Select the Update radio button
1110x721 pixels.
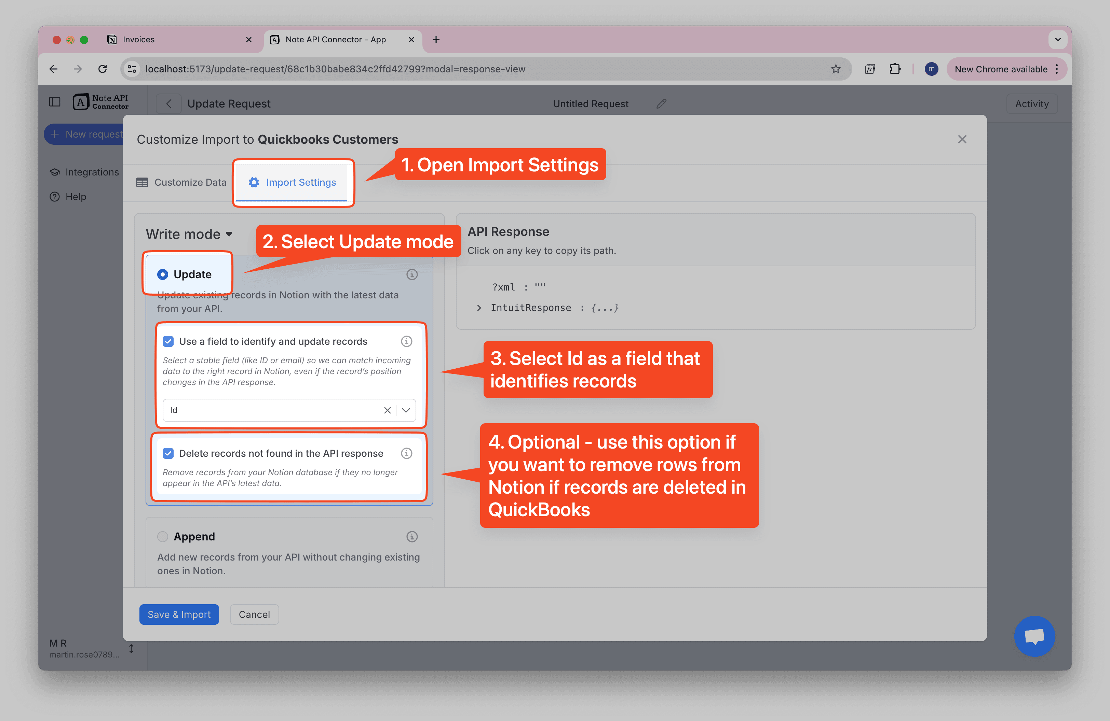click(x=162, y=274)
